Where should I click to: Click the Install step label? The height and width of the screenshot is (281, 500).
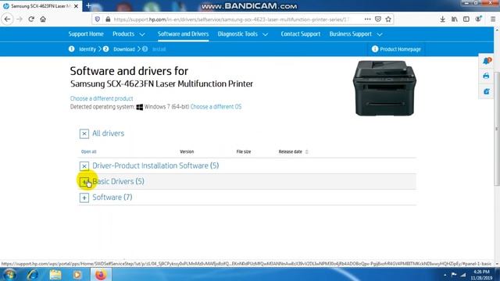pyautogui.click(x=159, y=49)
